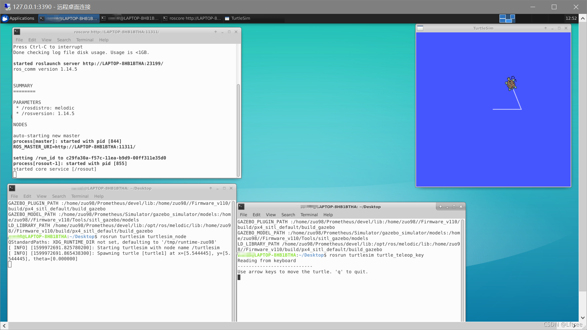Click the 'ROS_MASTER_URI=http://LAPTOP-8HB1BTHA:11311/' line

point(74,147)
